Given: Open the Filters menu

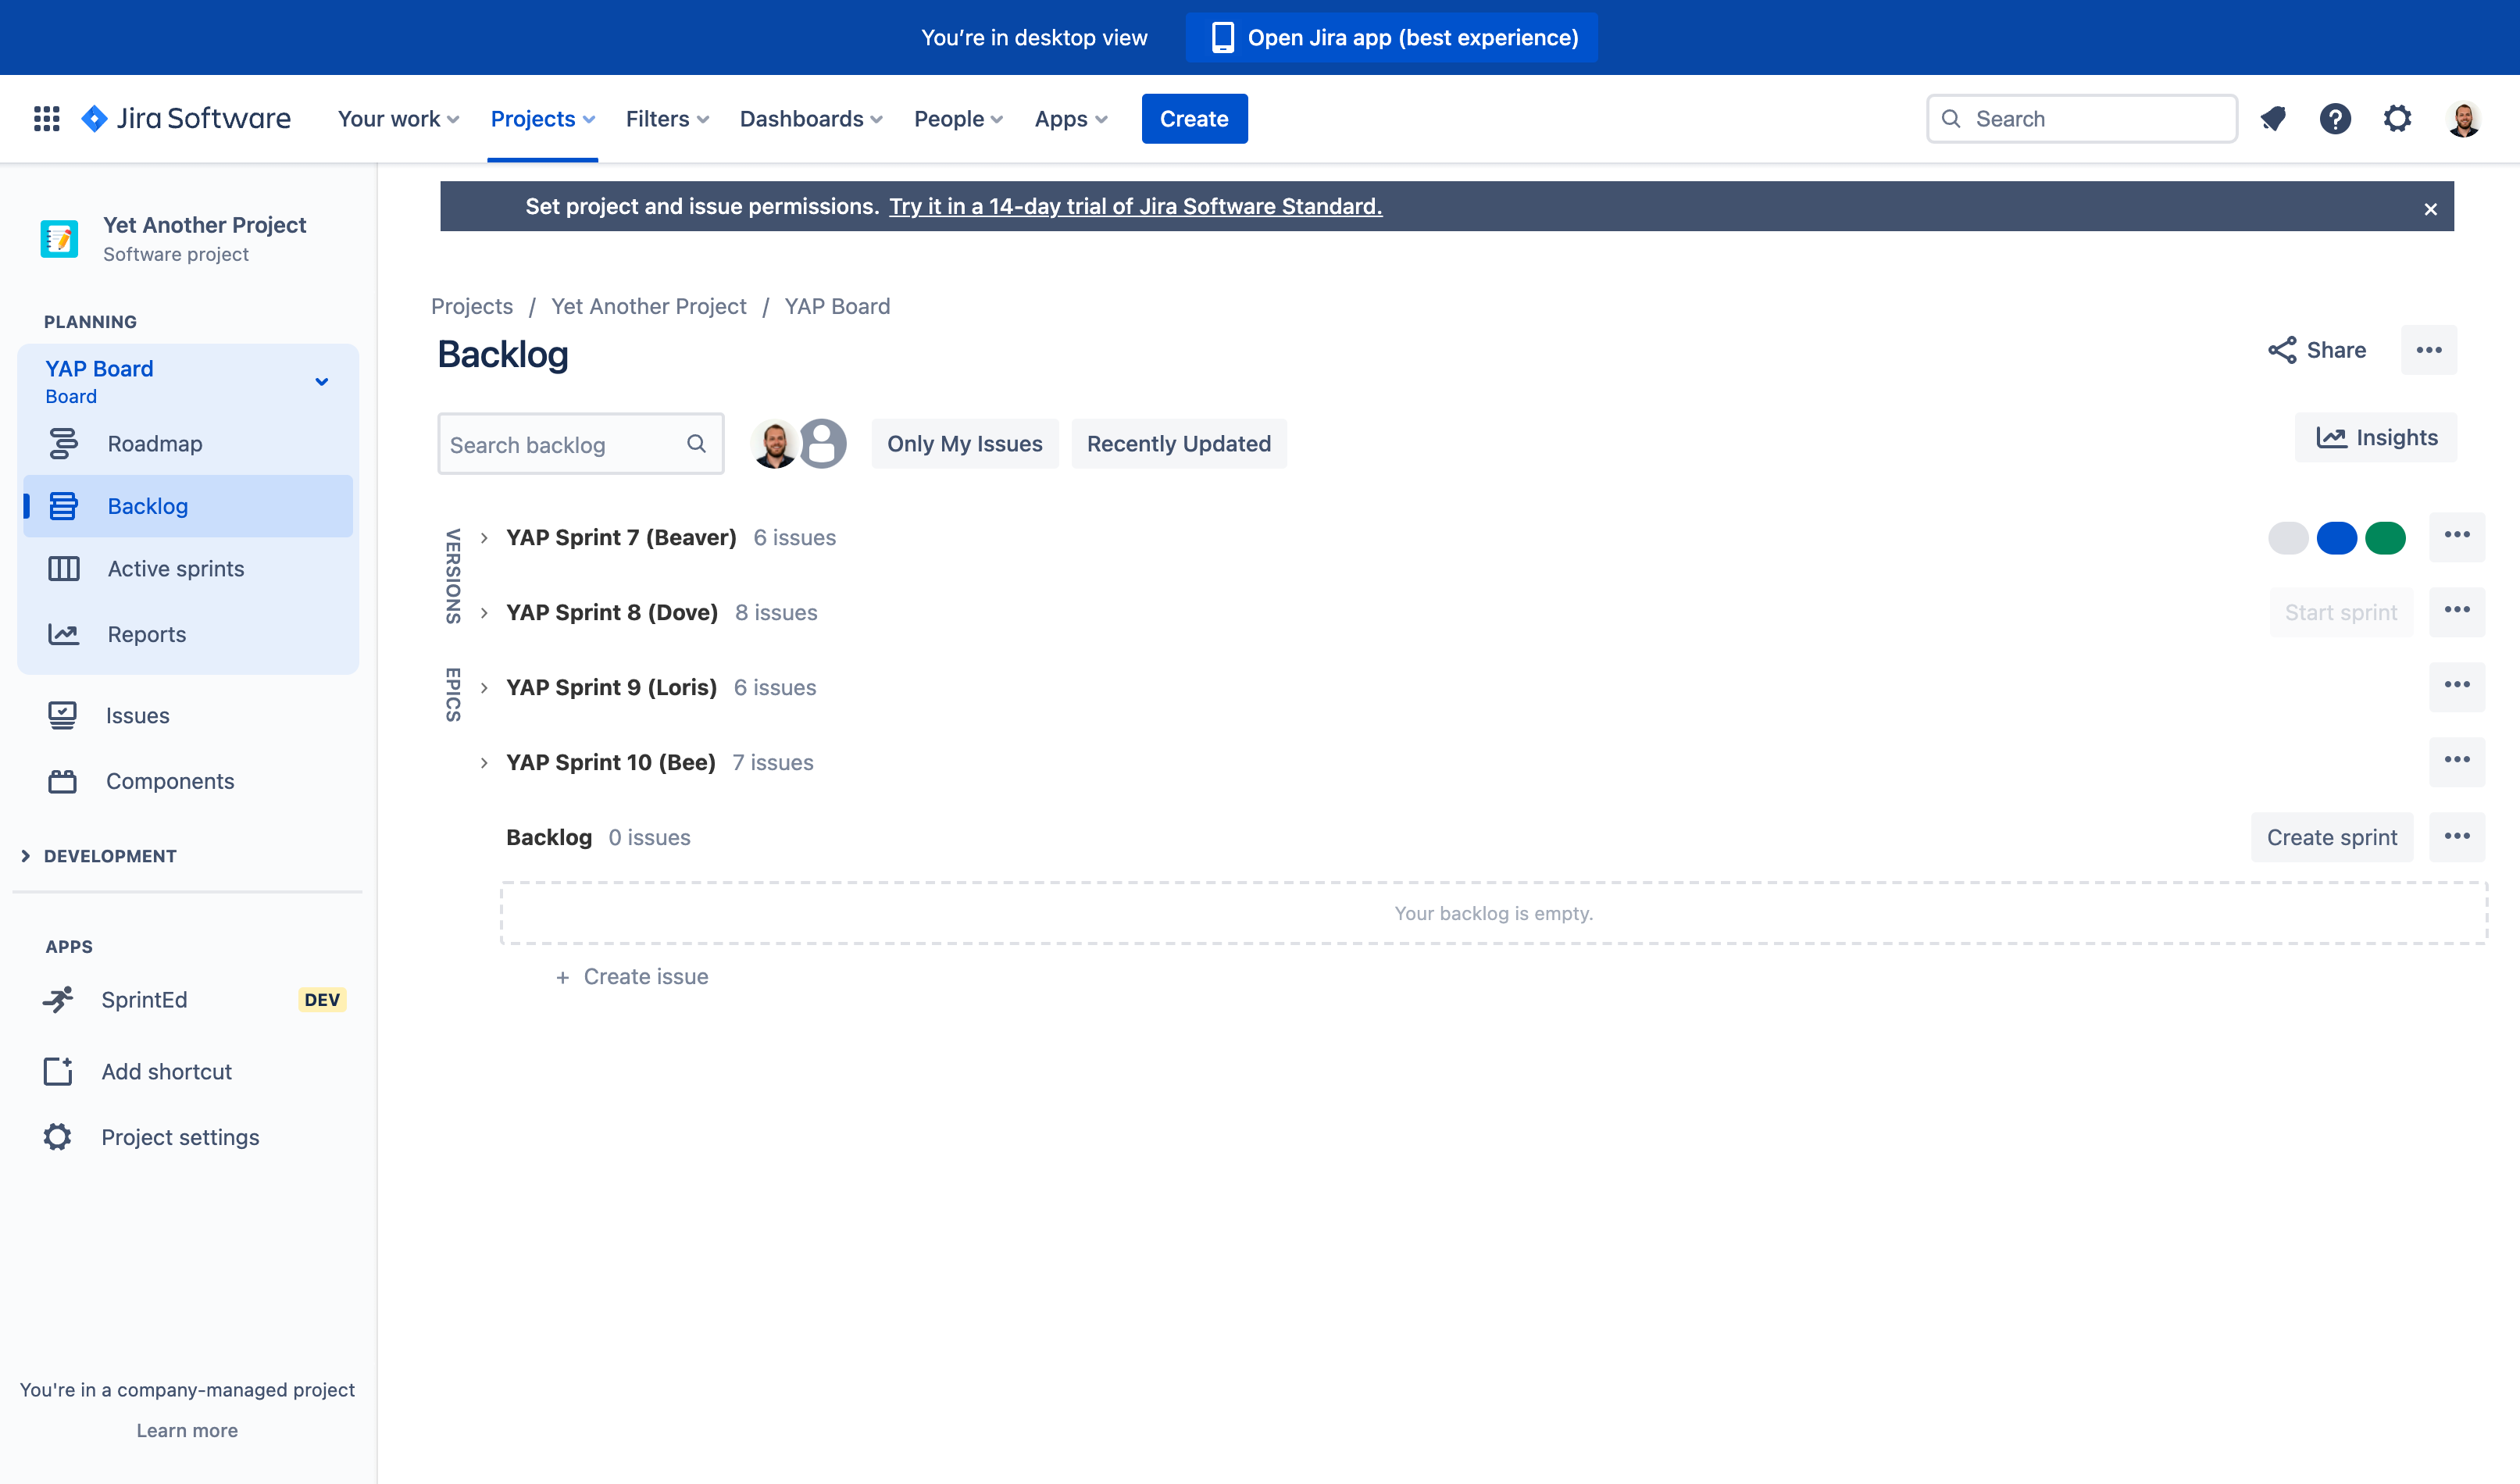Looking at the screenshot, I should point(667,118).
